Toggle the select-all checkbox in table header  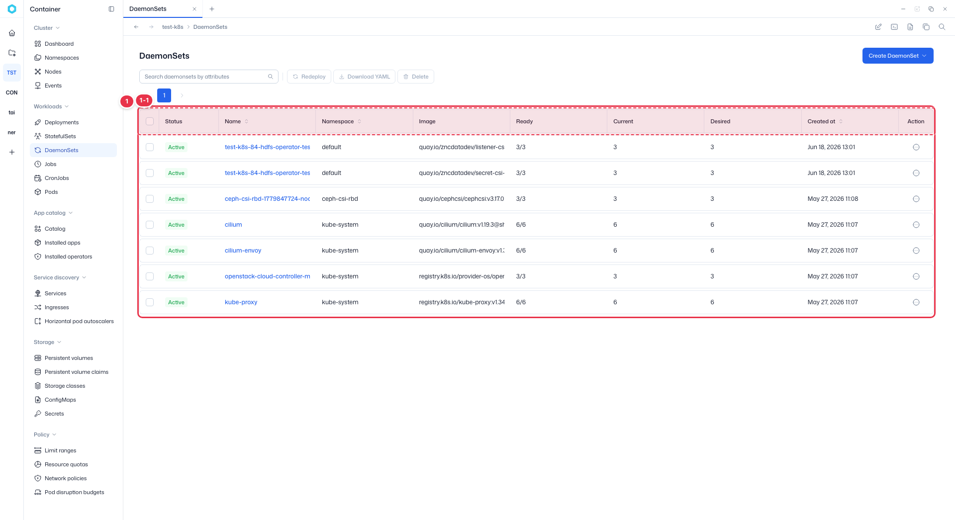(x=150, y=121)
